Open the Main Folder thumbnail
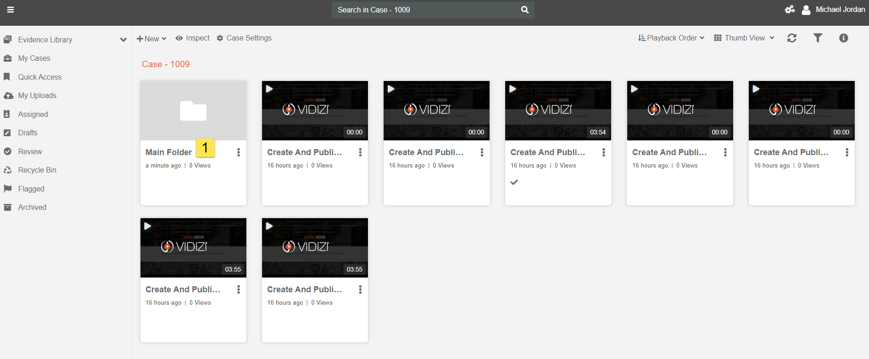This screenshot has height=359, width=869. (x=193, y=111)
